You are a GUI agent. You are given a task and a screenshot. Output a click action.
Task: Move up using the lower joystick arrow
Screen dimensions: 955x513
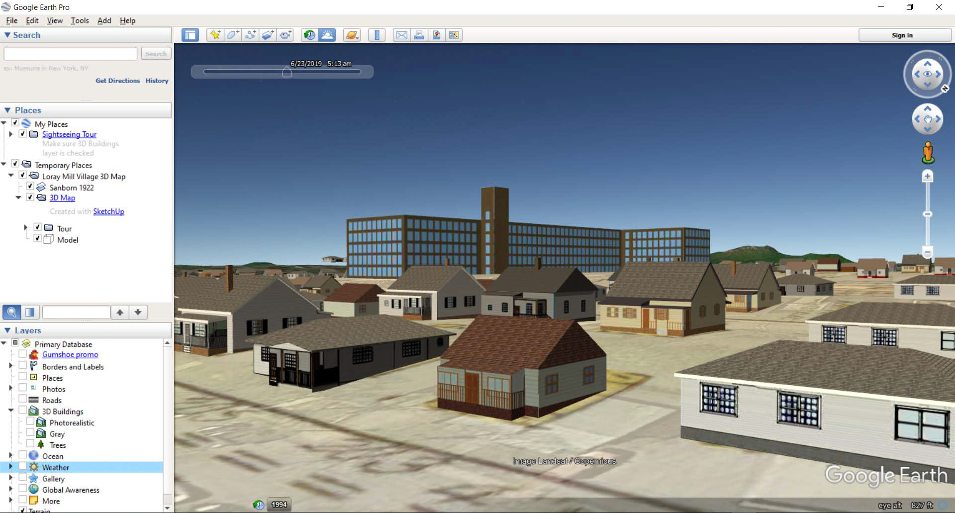927,108
